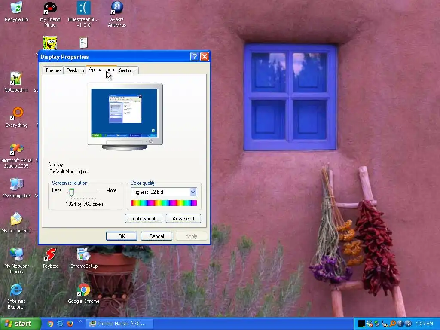This screenshot has width=440, height=330.
Task: Select the ChromeSetup installer icon
Action: pos(83,258)
